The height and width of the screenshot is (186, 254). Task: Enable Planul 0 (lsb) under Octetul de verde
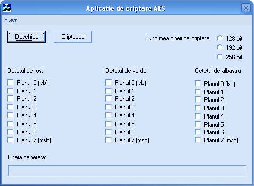coord(108,83)
